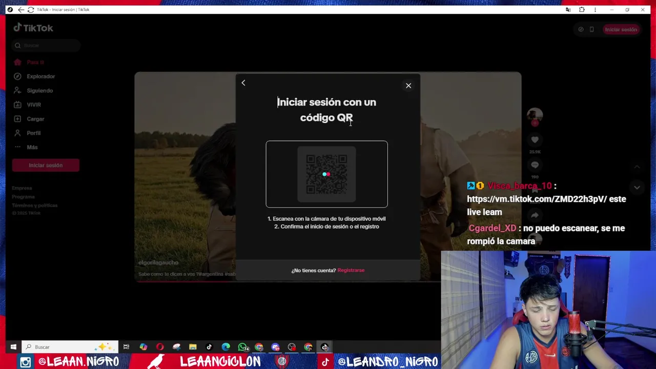This screenshot has width=656, height=369.
Task: Click the browser back arrow
Action: (x=20, y=10)
